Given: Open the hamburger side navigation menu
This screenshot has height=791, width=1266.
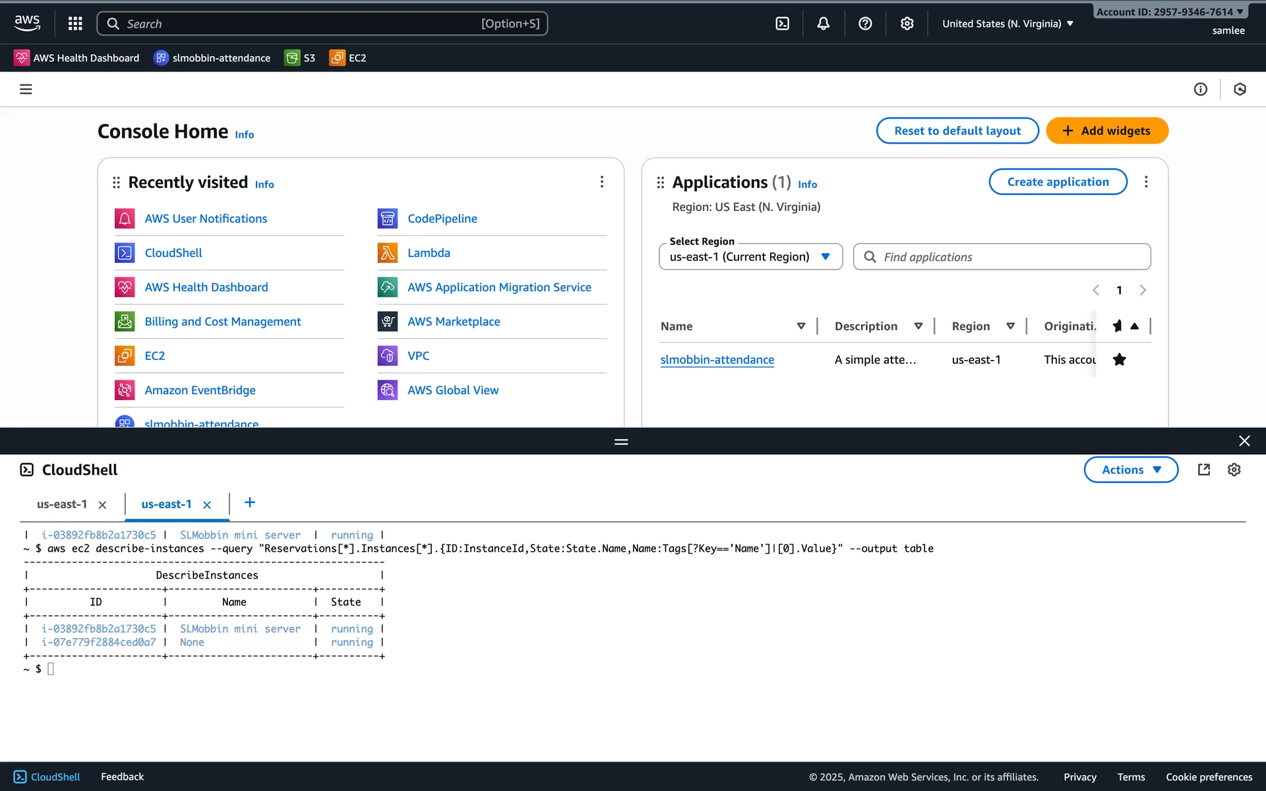Looking at the screenshot, I should click(26, 89).
